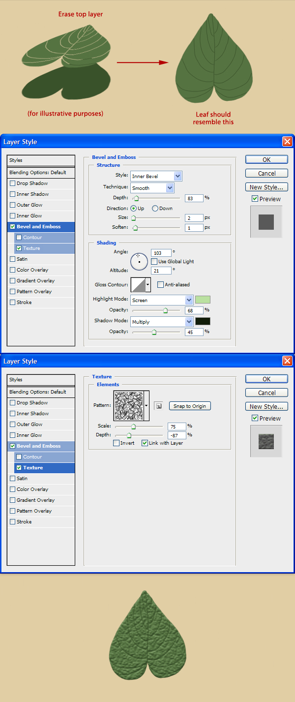This screenshot has height=702, width=295.
Task: Open the dark Shadow Mode color swatch
Action: (203, 321)
